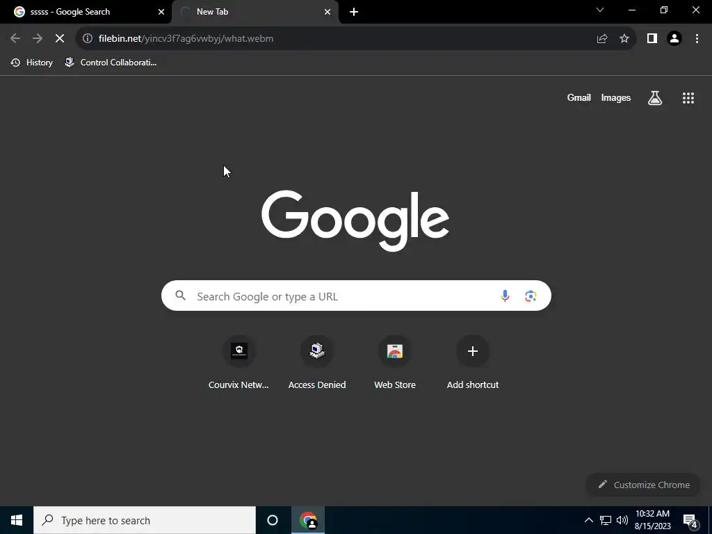
Task: Open the notification center icon
Action: click(x=690, y=520)
